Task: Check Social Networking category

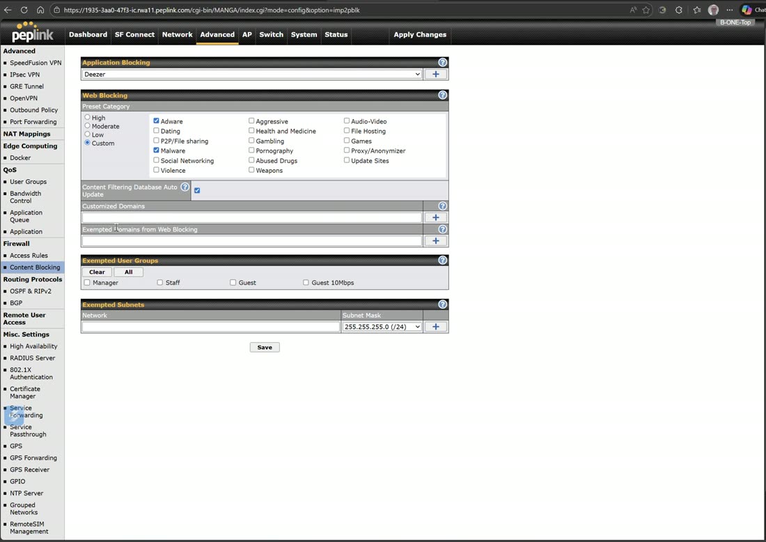Action: pos(156,160)
